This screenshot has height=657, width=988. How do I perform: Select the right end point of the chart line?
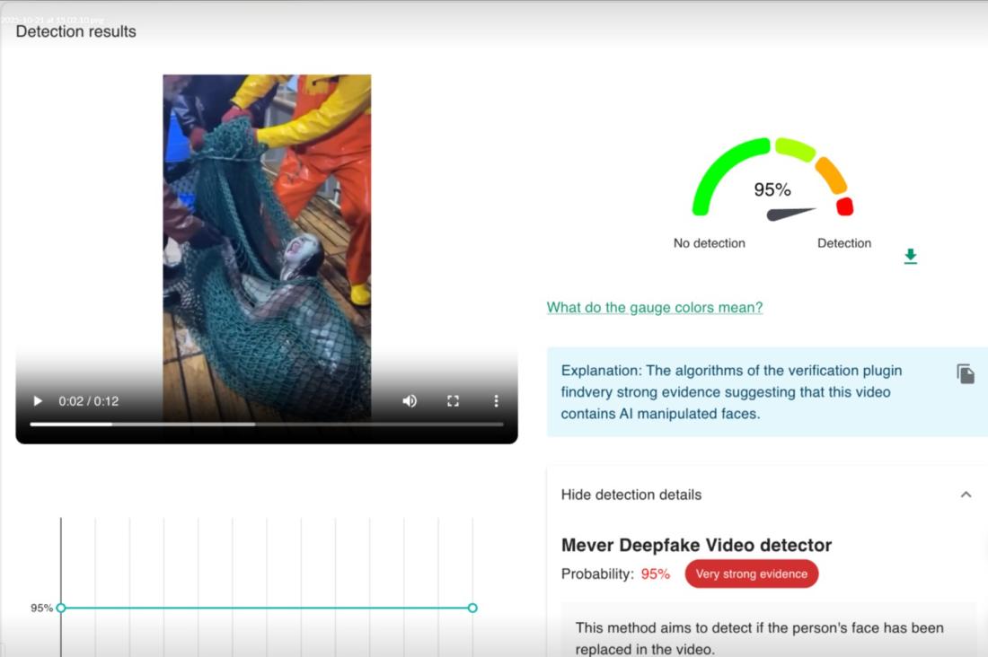[x=472, y=608]
